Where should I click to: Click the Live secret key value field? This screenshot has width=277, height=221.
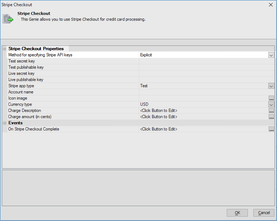click(206, 73)
